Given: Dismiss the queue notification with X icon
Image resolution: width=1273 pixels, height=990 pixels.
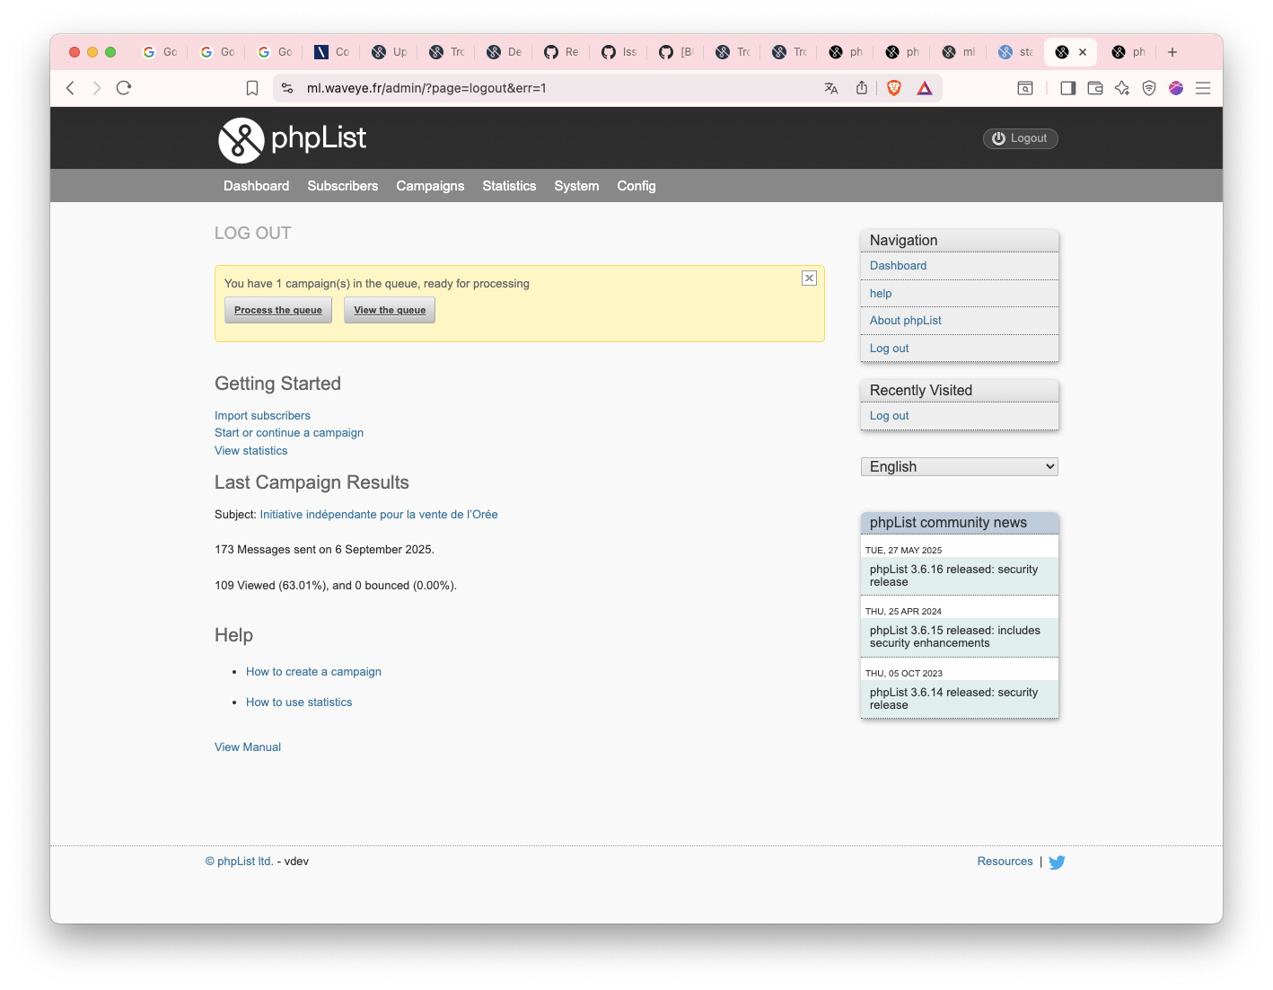Looking at the screenshot, I should coord(809,278).
